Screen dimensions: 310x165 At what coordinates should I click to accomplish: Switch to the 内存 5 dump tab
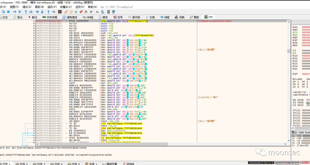point(74,164)
